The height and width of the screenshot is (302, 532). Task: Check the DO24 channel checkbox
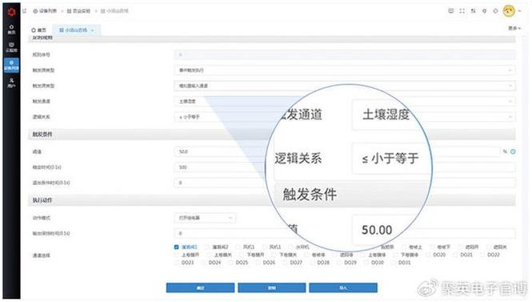tap(203, 262)
